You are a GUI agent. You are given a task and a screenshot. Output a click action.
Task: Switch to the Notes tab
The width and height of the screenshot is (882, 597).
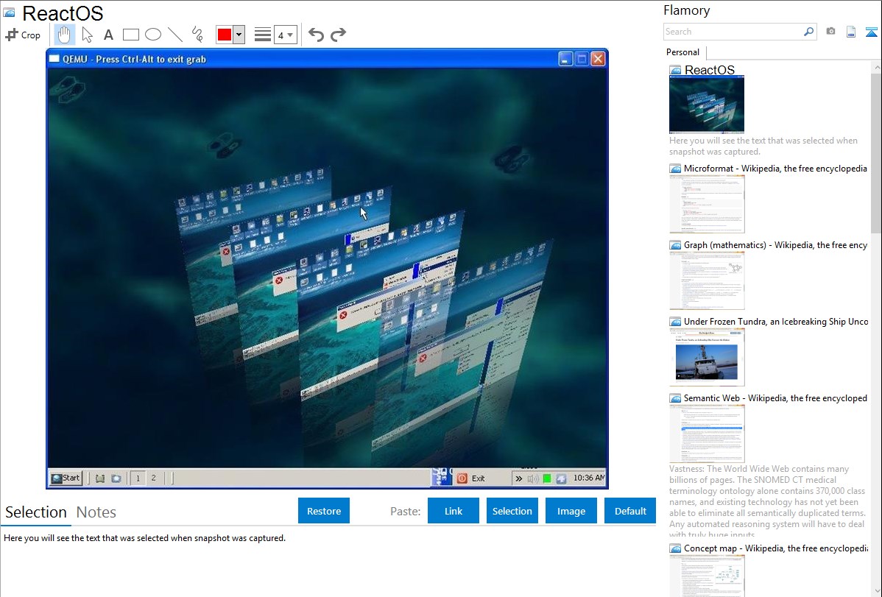coord(96,512)
